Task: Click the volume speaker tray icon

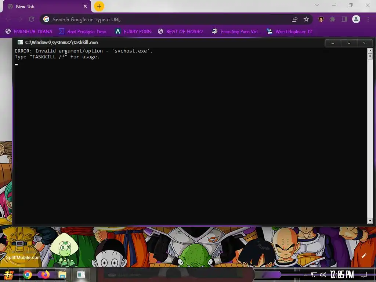Action: point(323,275)
